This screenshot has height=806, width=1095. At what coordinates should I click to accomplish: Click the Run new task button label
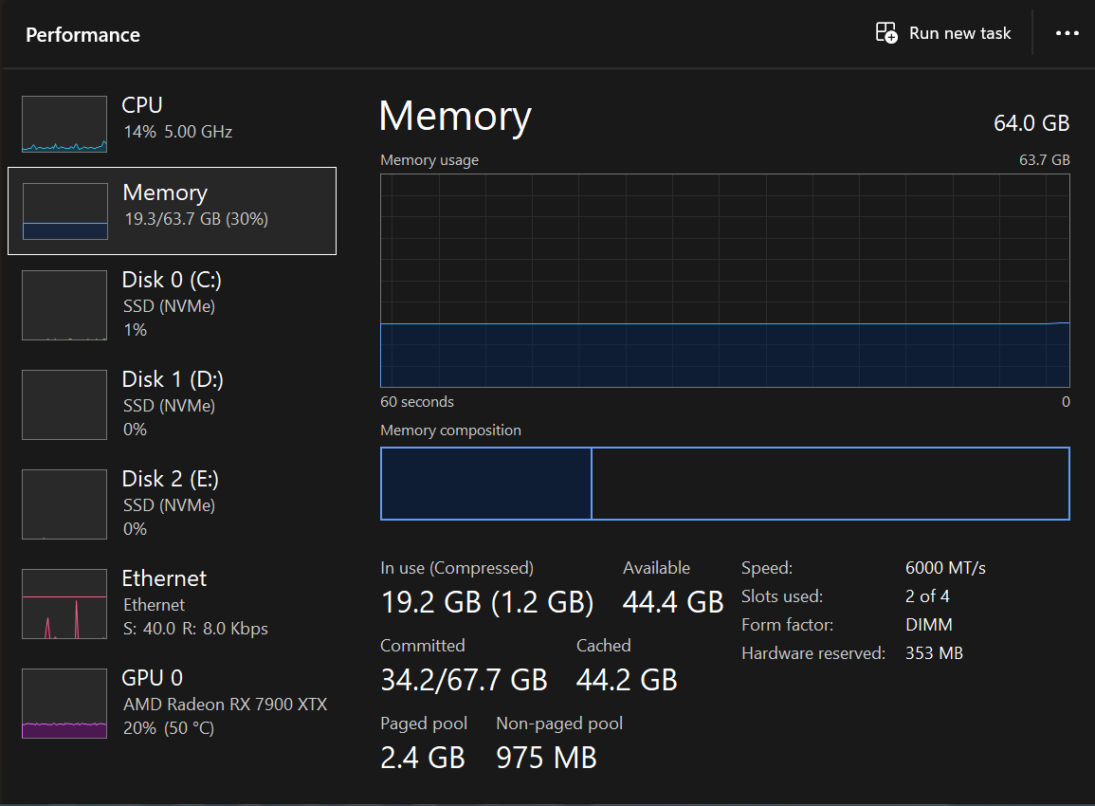click(959, 33)
